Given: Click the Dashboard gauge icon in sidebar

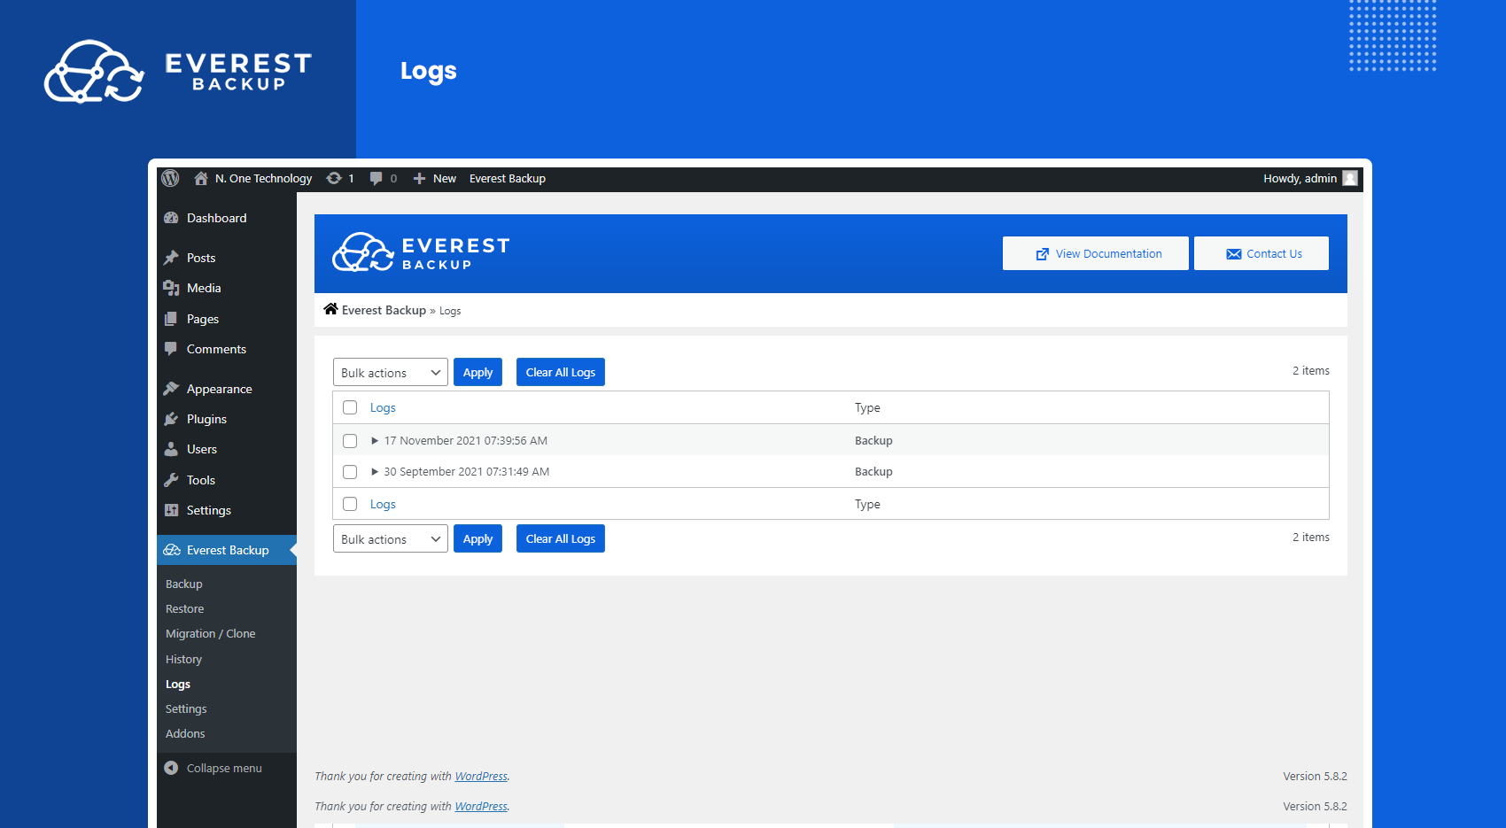Looking at the screenshot, I should [171, 218].
